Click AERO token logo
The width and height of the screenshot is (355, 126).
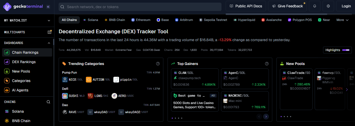pos(114,96)
